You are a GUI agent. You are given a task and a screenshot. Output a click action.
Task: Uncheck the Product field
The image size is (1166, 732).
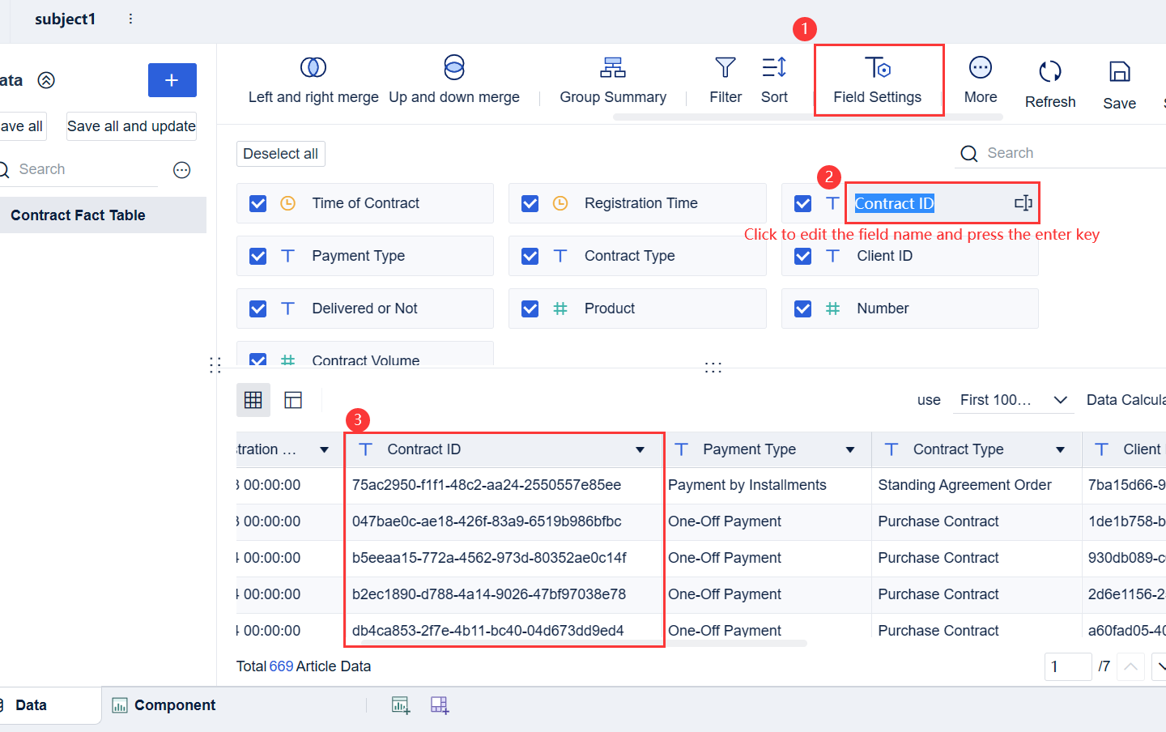pyautogui.click(x=530, y=308)
